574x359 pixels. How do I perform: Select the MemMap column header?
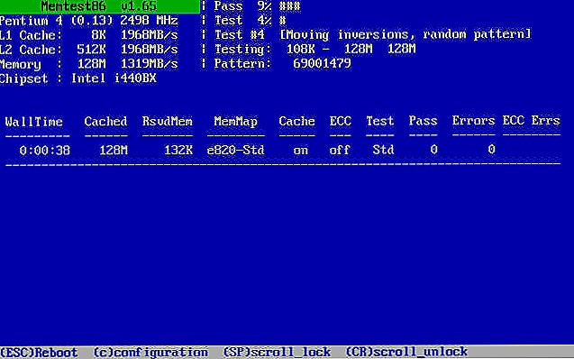pyautogui.click(x=236, y=121)
